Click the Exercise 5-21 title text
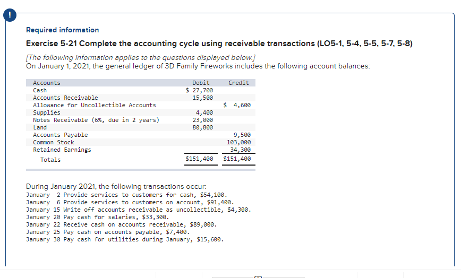 tap(219, 44)
